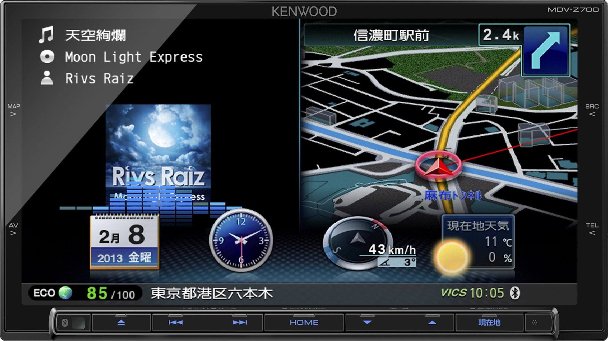This screenshot has width=608, height=341.
Task: Tap the compass speed gauge
Action: pos(357,243)
